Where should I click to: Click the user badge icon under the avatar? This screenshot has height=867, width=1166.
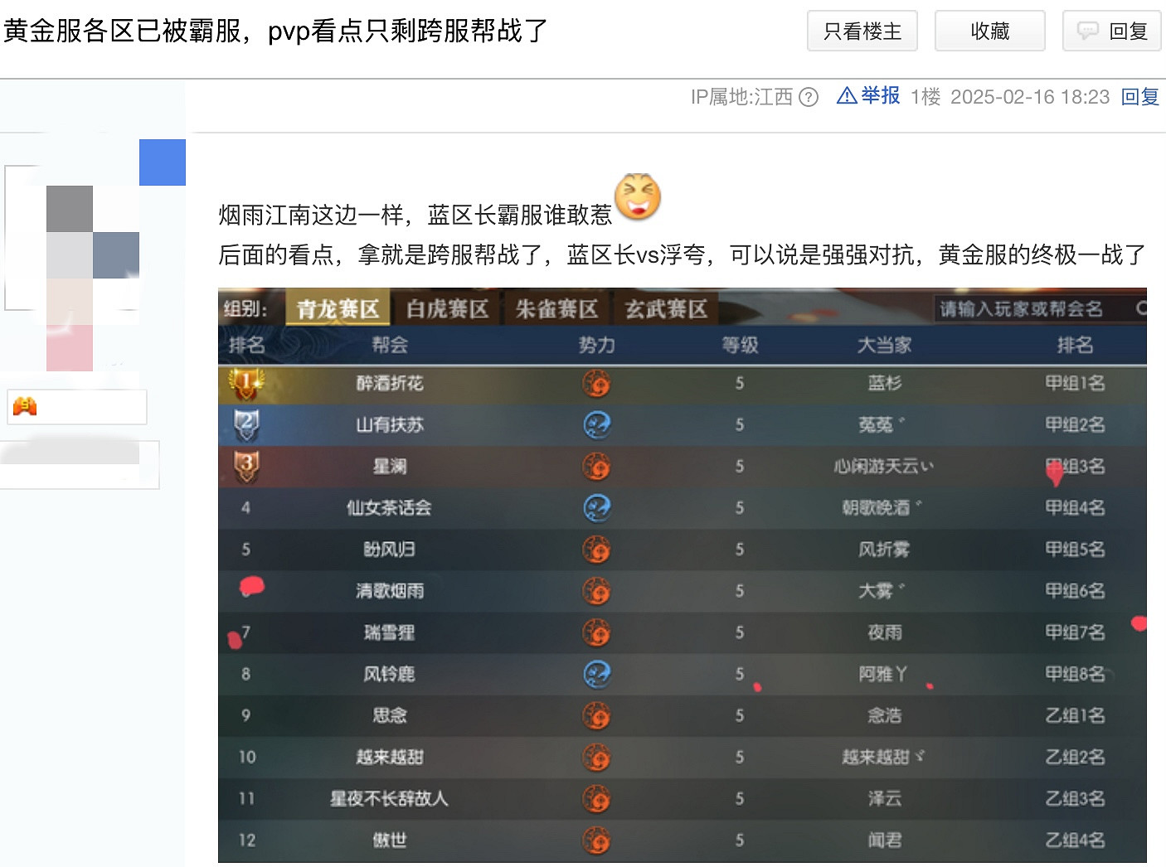click(25, 406)
